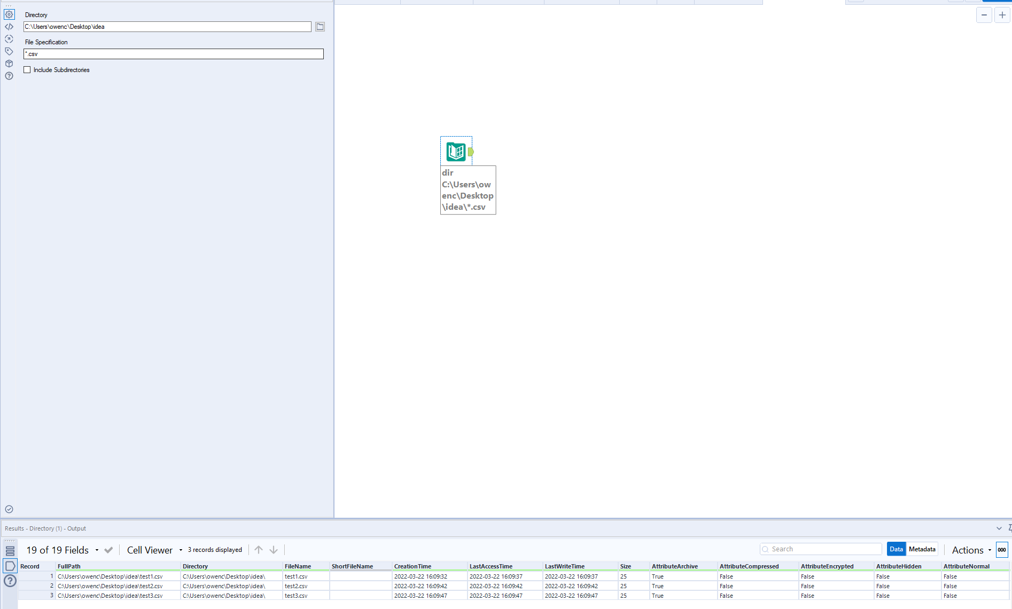Image resolution: width=1012 pixels, height=609 pixels.
Task: Toggle the 000 whitespace display icon near Actions
Action: point(1002,549)
